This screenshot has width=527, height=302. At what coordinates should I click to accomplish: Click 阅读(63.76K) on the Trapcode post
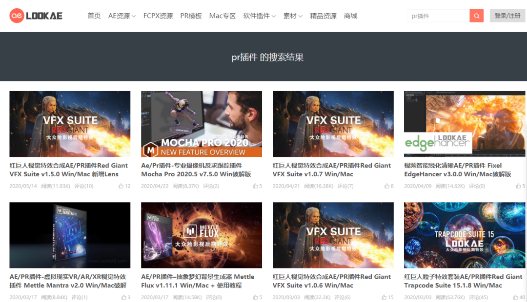450,297
